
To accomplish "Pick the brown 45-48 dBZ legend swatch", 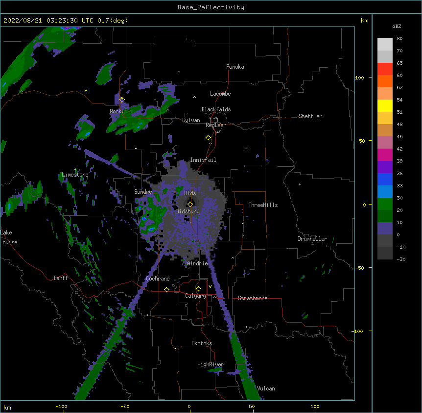I will tap(385, 130).
